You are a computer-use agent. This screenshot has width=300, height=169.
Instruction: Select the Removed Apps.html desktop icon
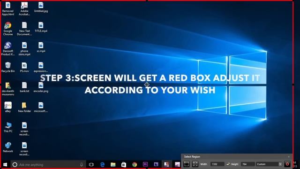pyautogui.click(x=8, y=8)
